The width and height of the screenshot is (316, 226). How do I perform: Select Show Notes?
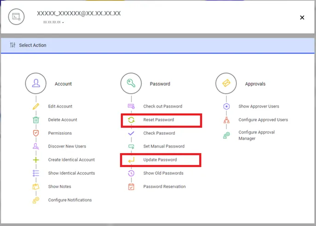tap(59, 187)
